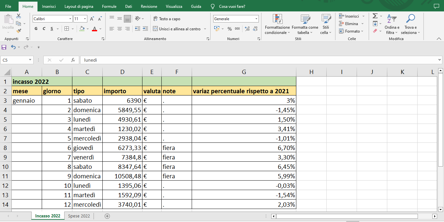Viewport: 444px width, 222px height.
Task: Click the decrease indent icon
Action: coord(138,29)
